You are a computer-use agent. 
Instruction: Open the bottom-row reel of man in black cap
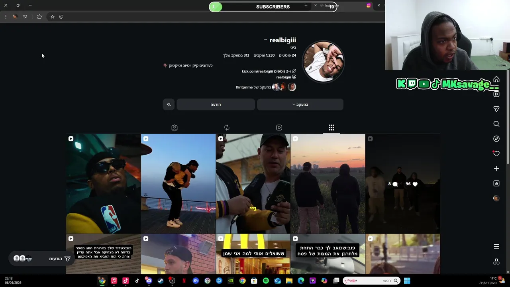tap(178, 254)
